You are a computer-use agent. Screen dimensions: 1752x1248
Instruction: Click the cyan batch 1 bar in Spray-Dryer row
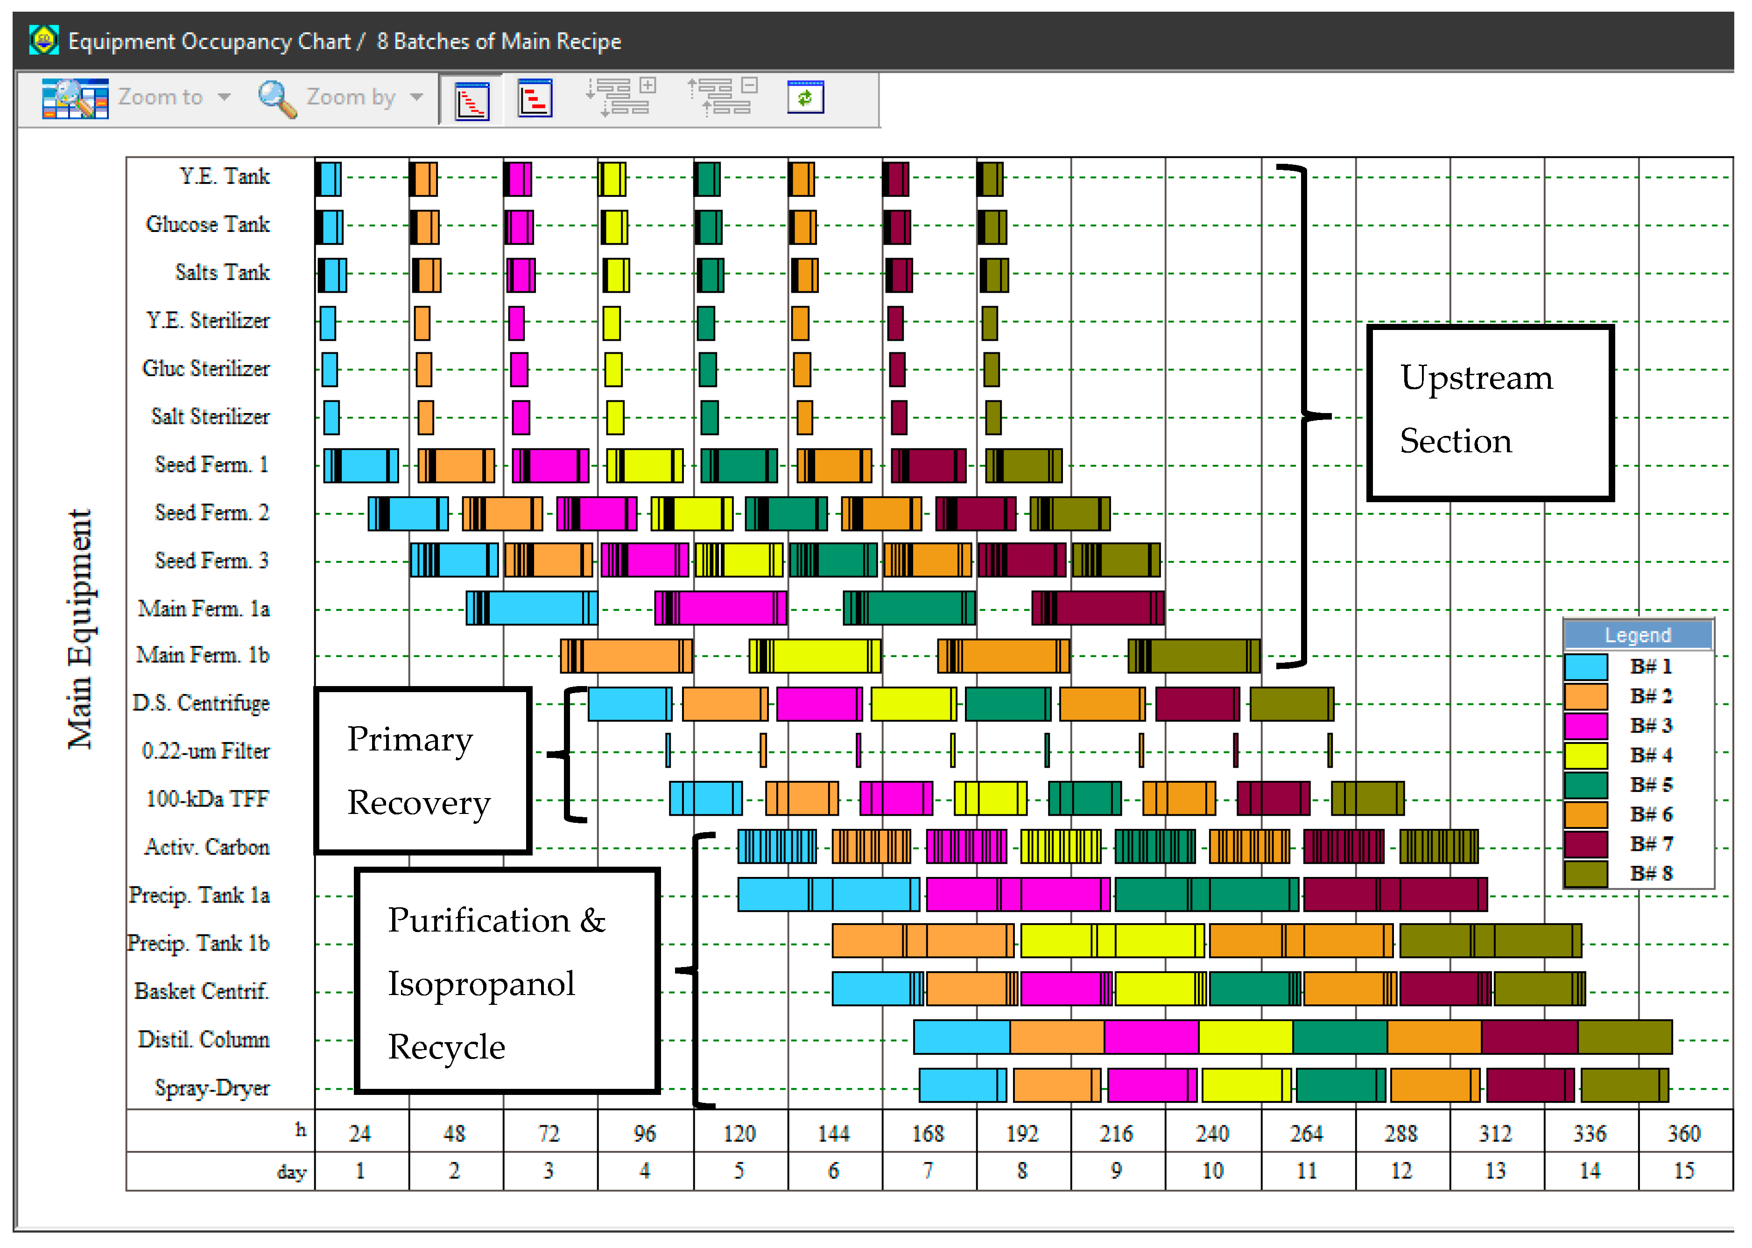(x=959, y=1086)
